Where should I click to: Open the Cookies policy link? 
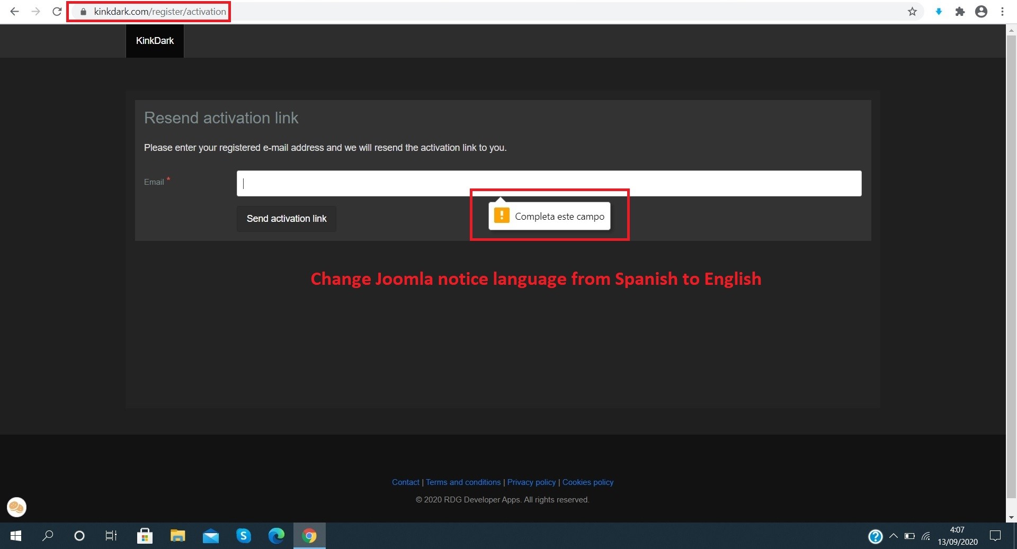[587, 482]
